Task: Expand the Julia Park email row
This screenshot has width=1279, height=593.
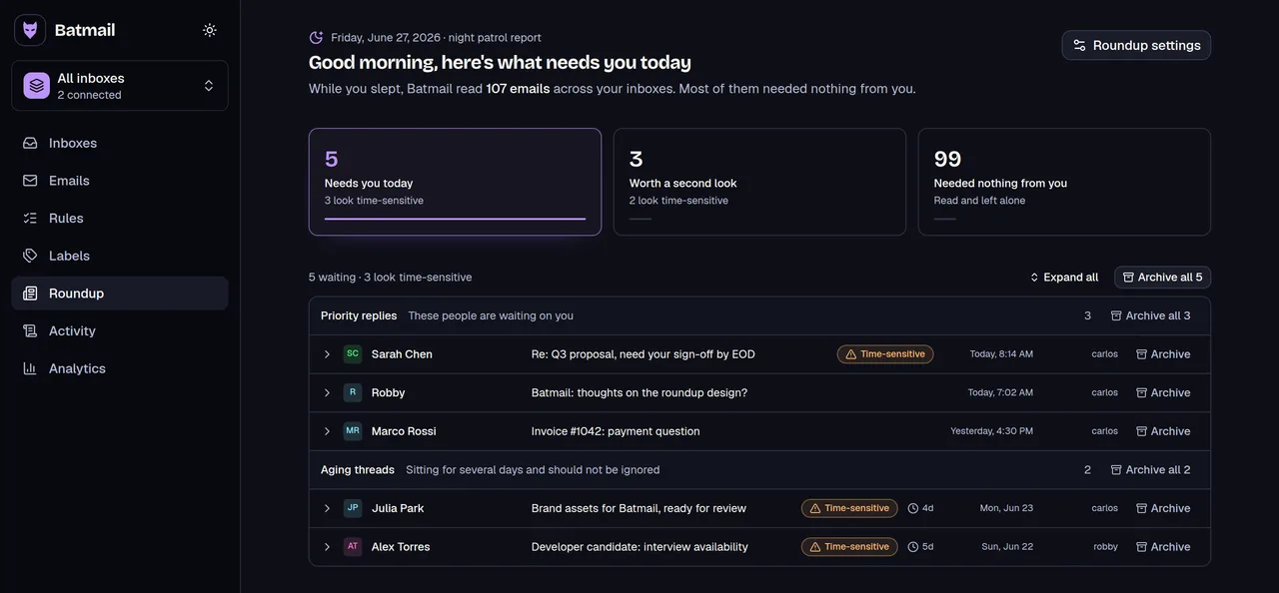Action: (327, 508)
